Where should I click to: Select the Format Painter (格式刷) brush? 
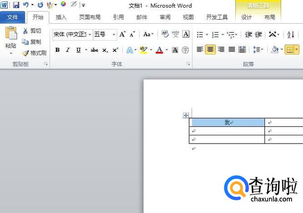pos(25,53)
